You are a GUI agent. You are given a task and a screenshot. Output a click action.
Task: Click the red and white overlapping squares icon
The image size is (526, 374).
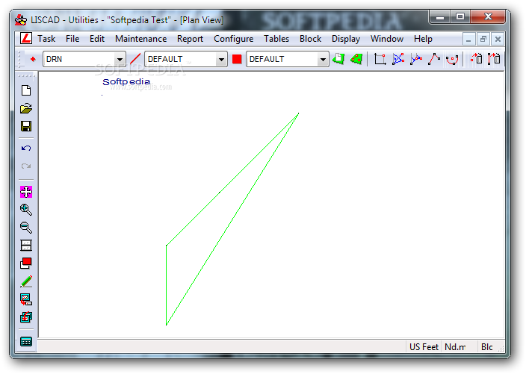tap(26, 263)
